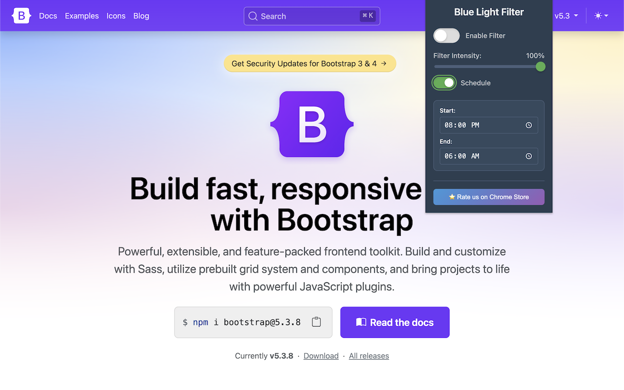The height and width of the screenshot is (390, 624).
Task: Click the magnifier icon in the search box
Action: click(253, 16)
